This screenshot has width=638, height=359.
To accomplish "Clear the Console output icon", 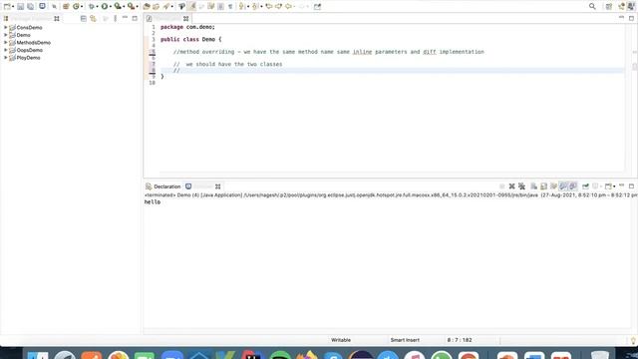I will [x=533, y=186].
